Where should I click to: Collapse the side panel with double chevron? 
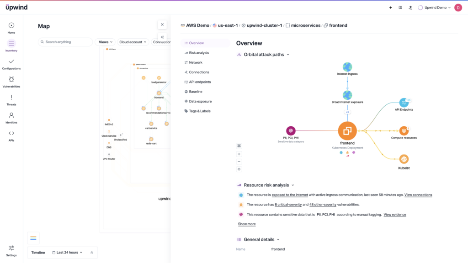[162, 37]
